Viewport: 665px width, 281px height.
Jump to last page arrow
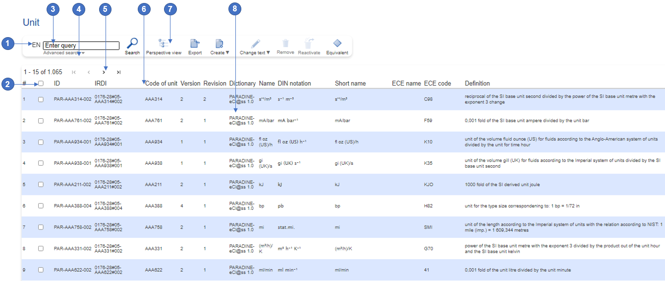coord(118,72)
